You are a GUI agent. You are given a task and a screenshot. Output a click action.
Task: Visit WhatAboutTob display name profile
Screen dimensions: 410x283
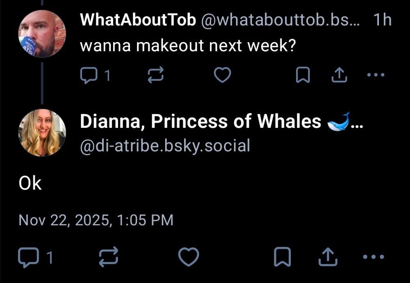(x=138, y=21)
